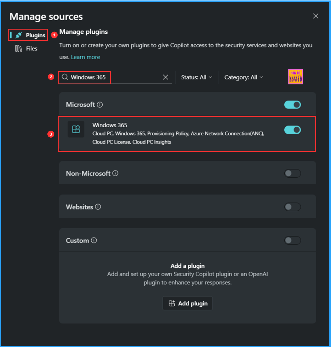Switch to the Files tab

tap(31, 48)
